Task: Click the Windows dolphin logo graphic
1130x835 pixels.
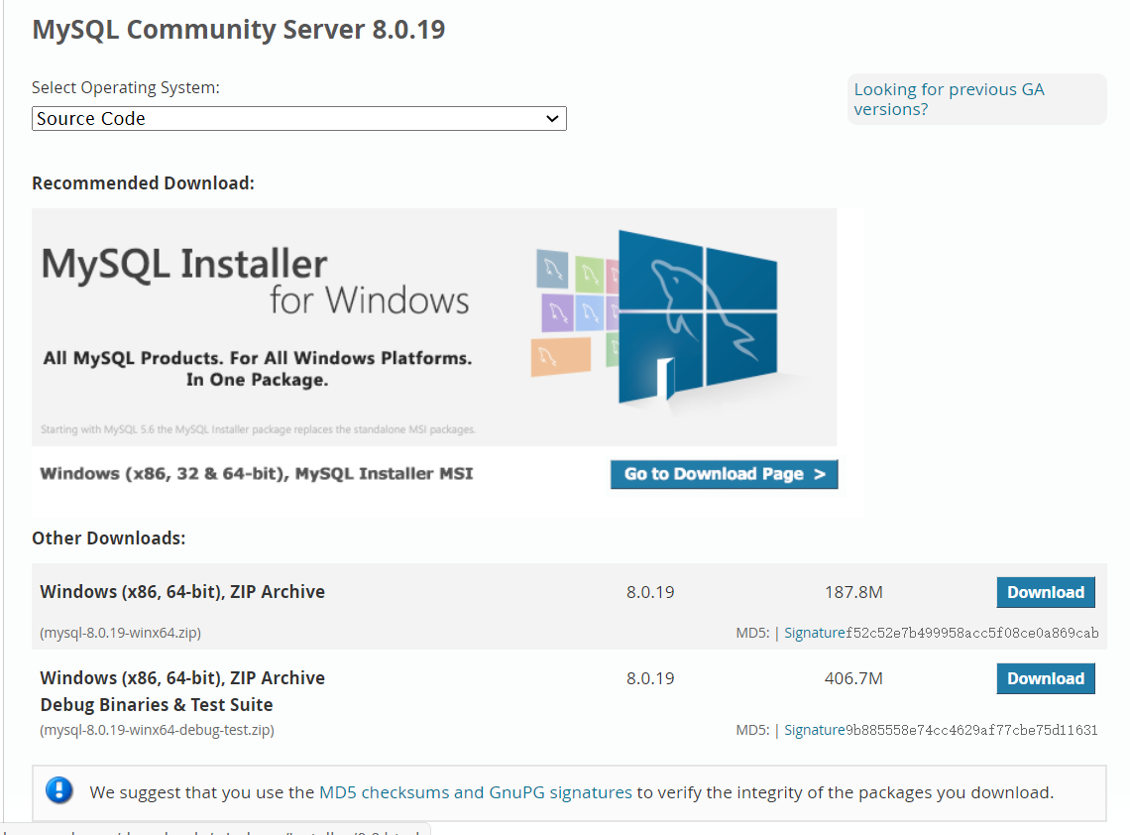Action: point(697,317)
